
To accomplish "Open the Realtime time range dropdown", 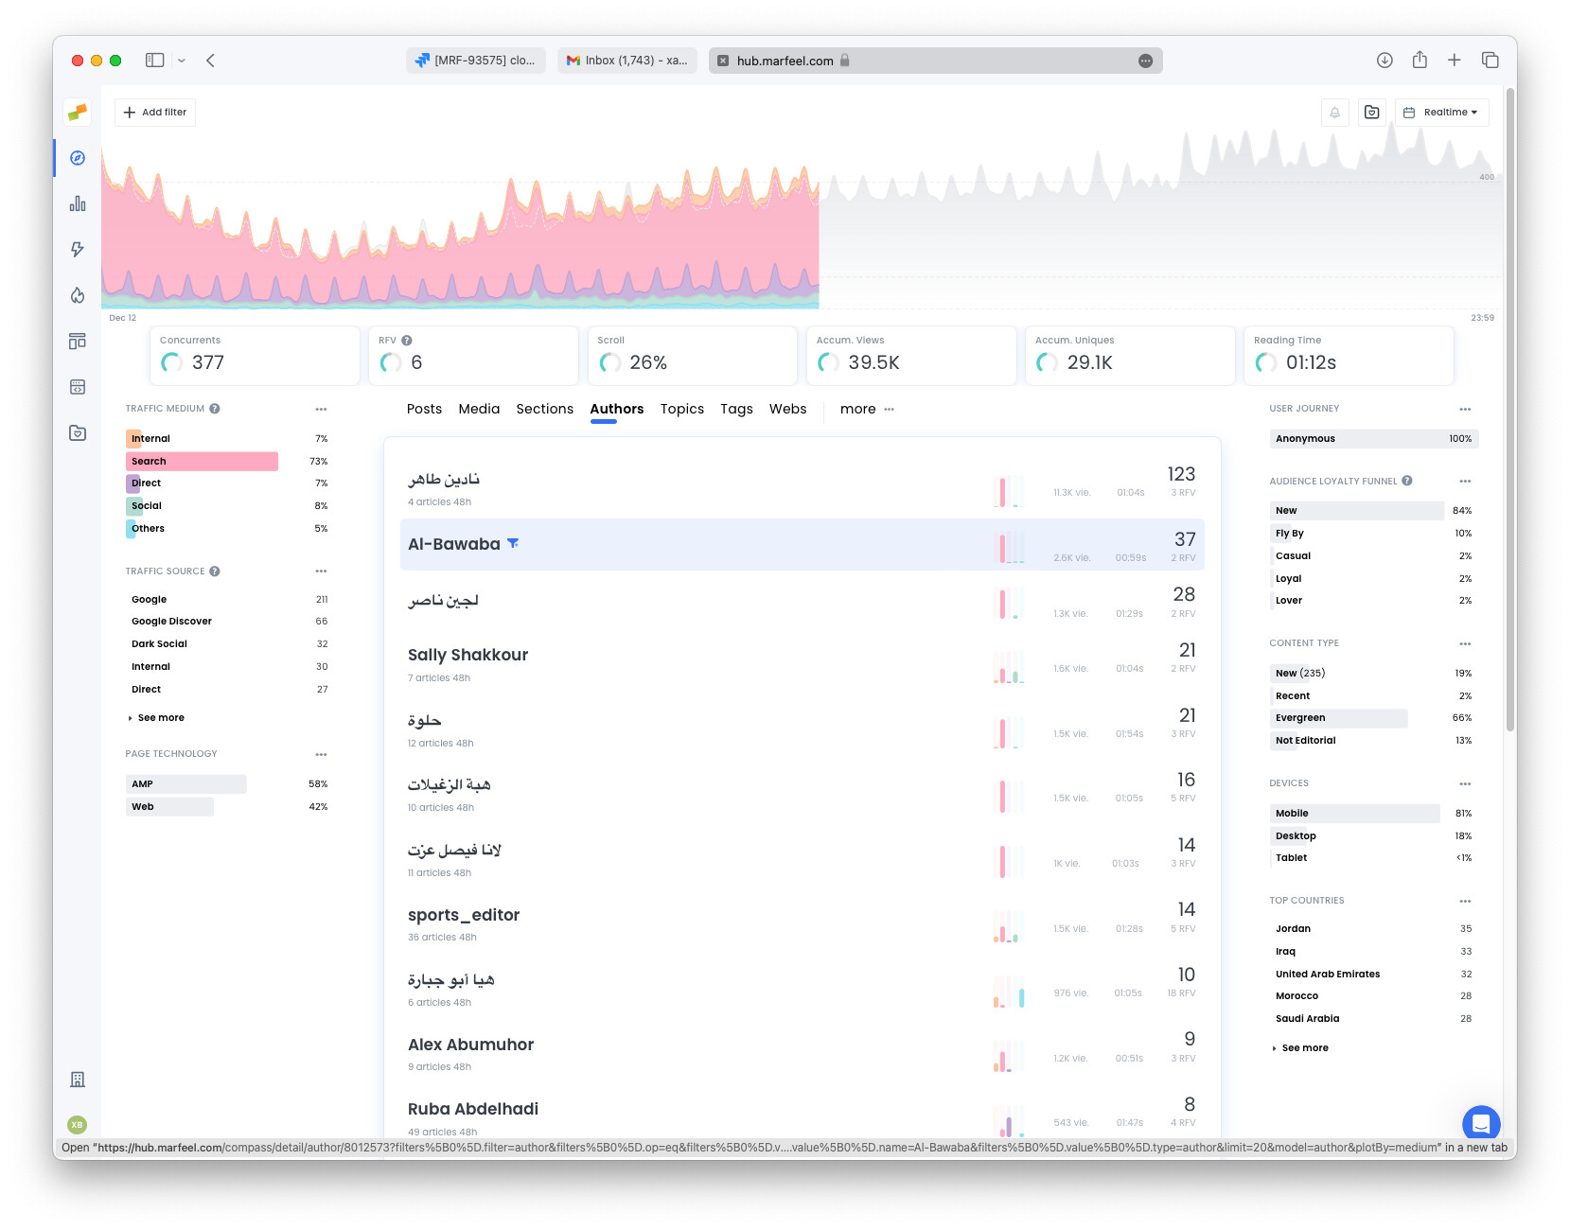I will (x=1441, y=112).
